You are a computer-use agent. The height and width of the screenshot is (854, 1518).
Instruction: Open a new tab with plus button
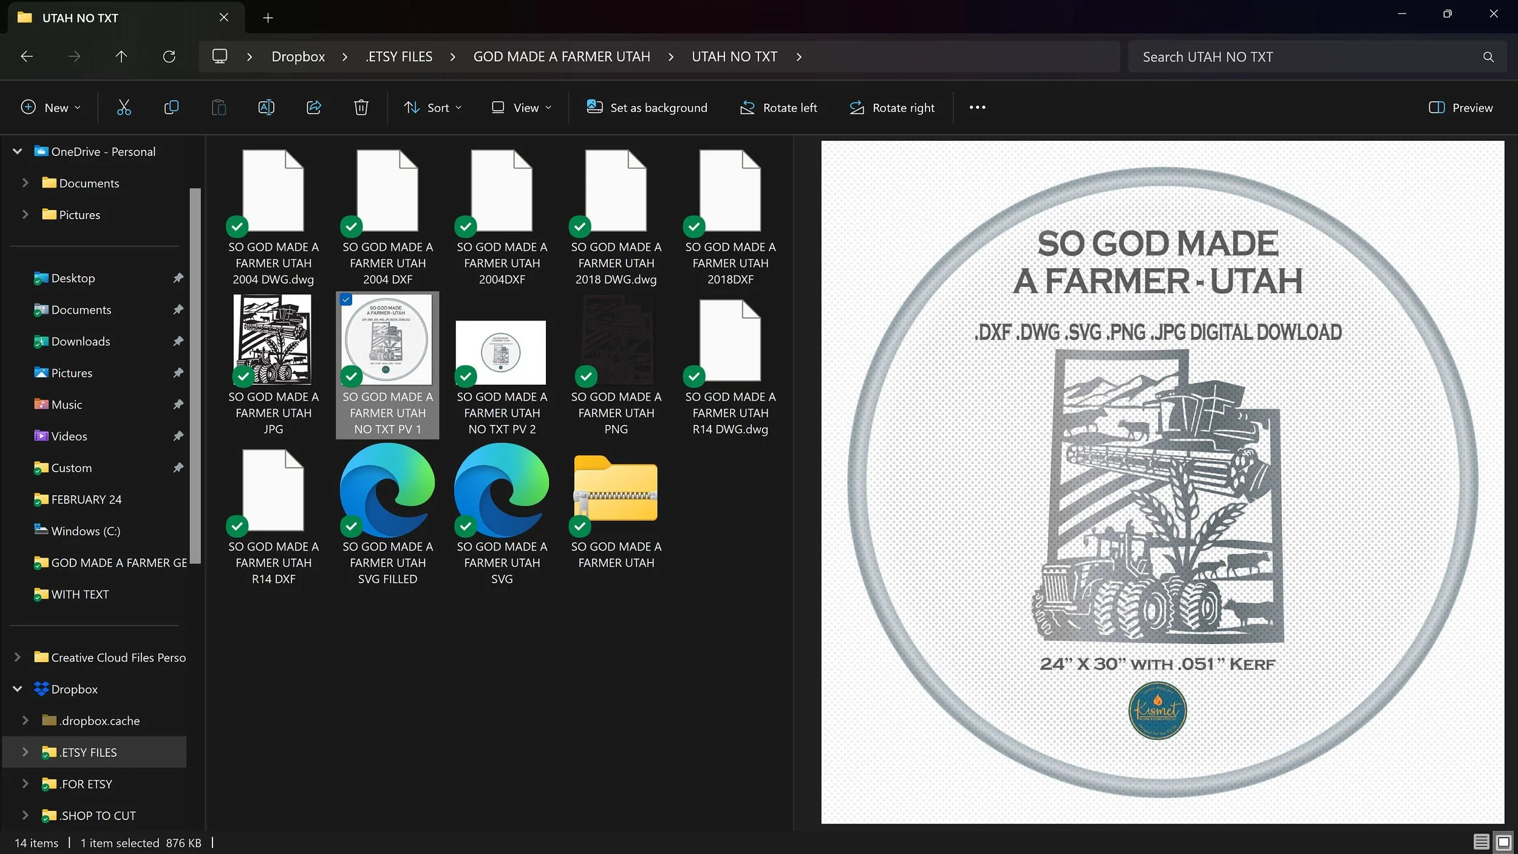pyautogui.click(x=268, y=18)
